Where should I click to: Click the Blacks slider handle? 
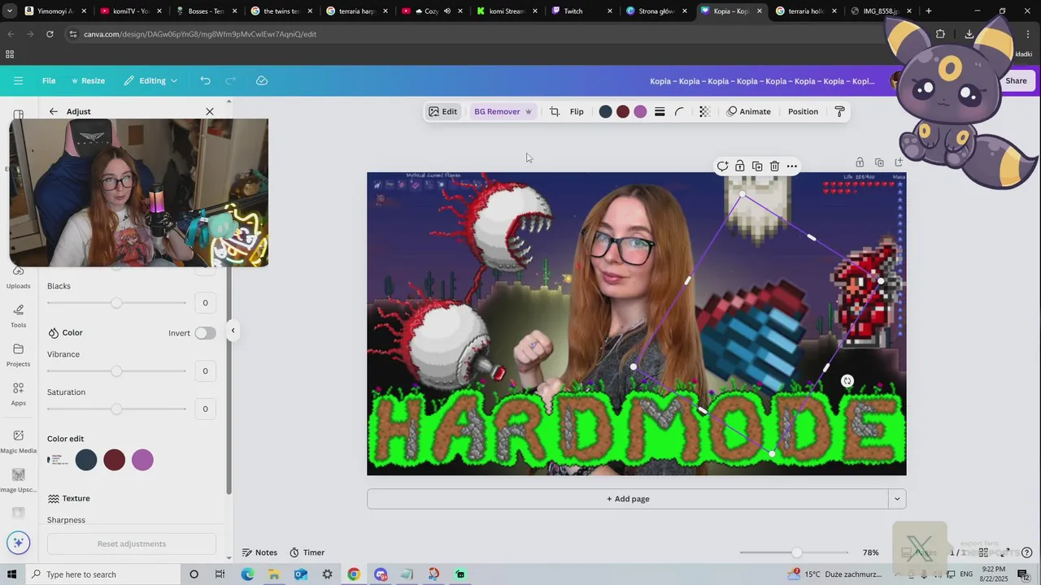point(116,302)
